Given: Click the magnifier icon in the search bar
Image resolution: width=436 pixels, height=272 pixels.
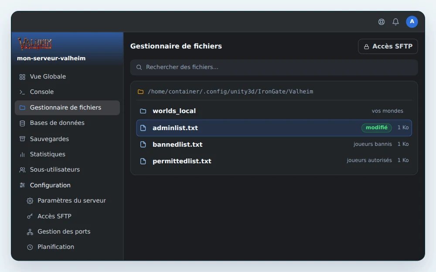Looking at the screenshot, I should point(139,67).
